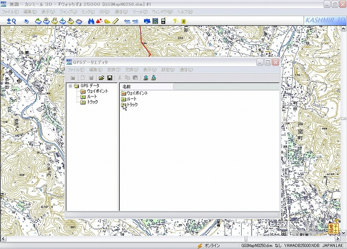This screenshot has height=249, width=347.
Task: Click the yellow walking figure sign icon
Action: (183, 21)
